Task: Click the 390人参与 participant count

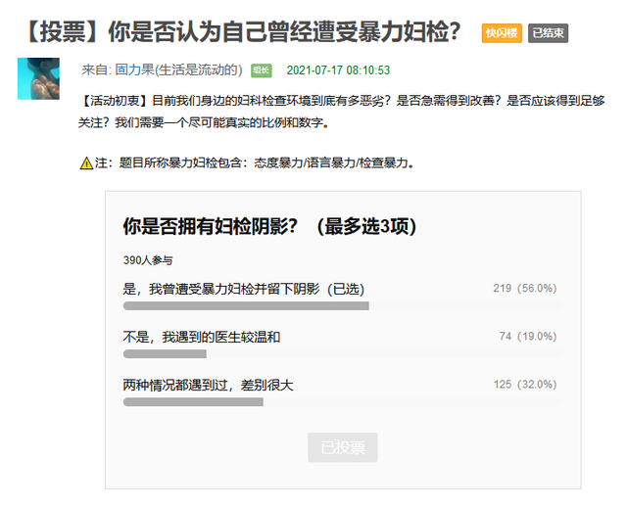Action: click(148, 260)
